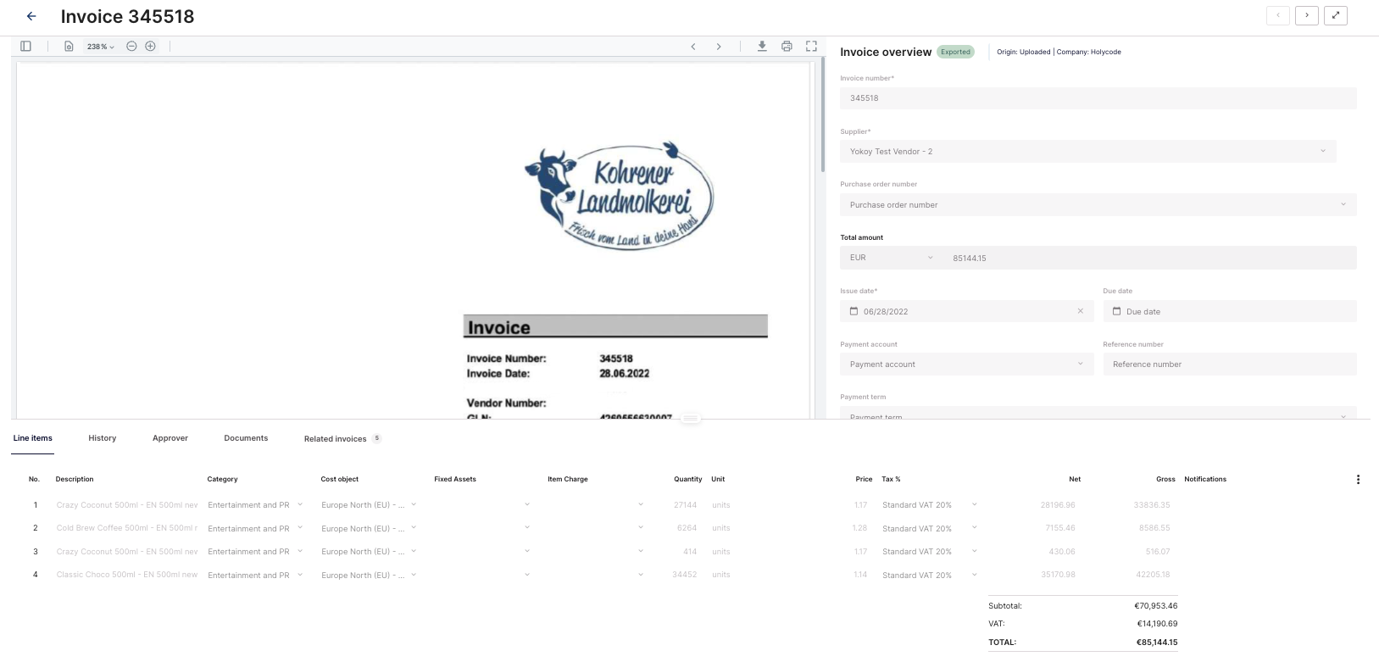
Task: Click the Reference number input field
Action: pyautogui.click(x=1230, y=364)
